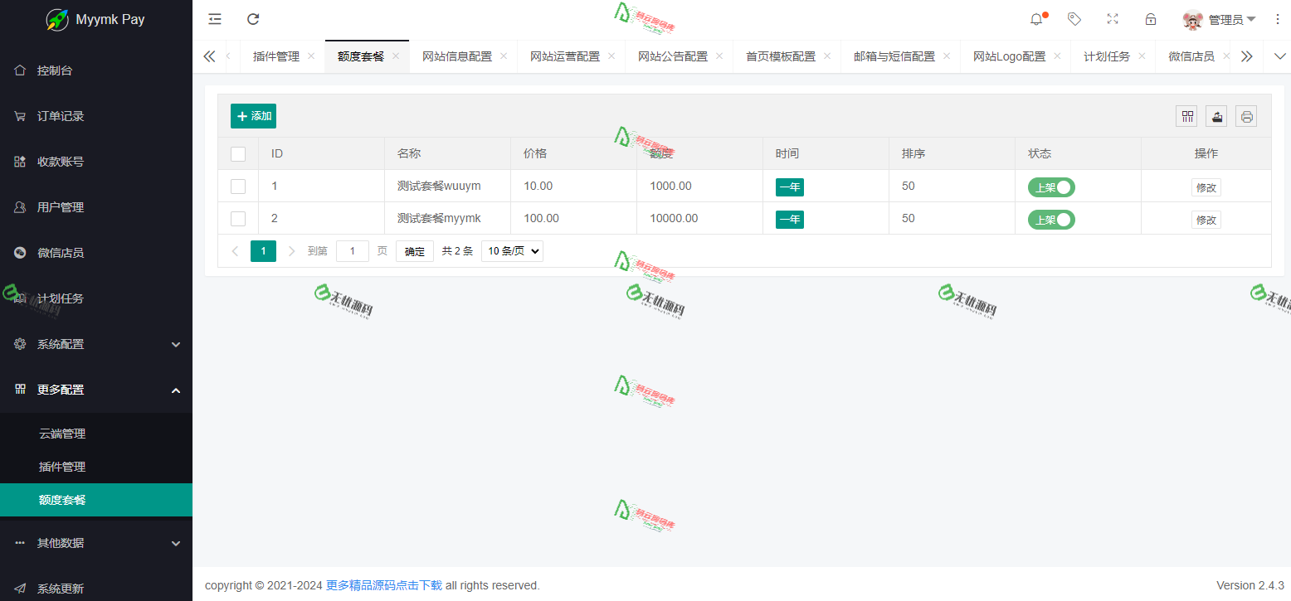Click the tag icon in the header

[x=1074, y=18]
